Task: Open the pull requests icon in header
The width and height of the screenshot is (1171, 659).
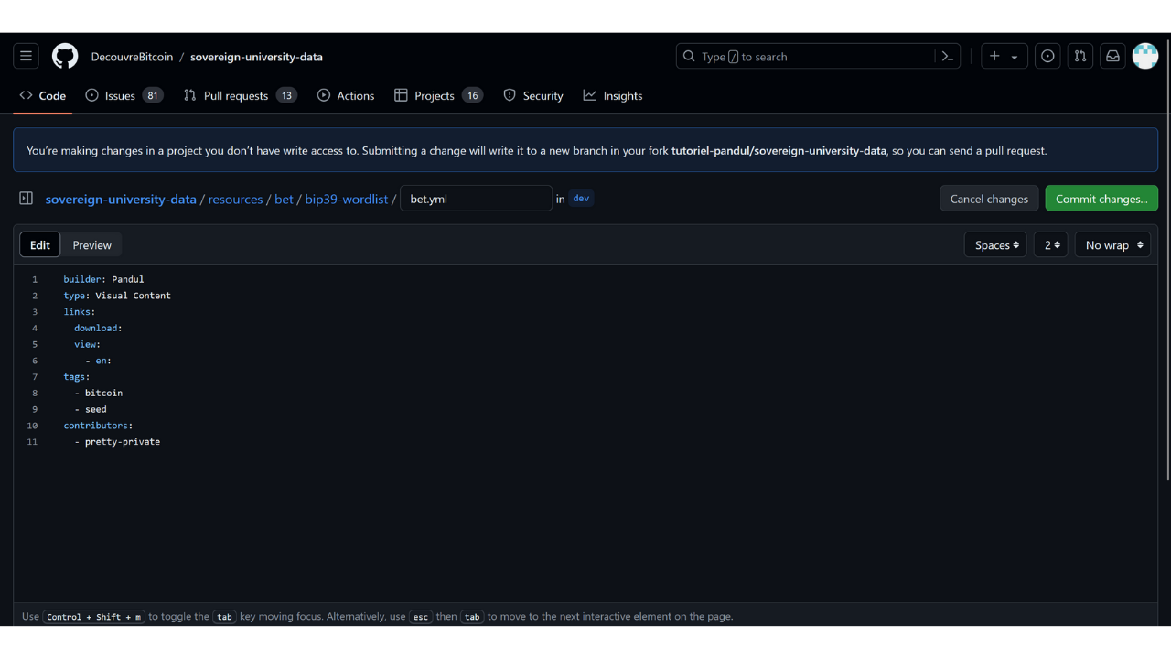Action: point(1080,57)
